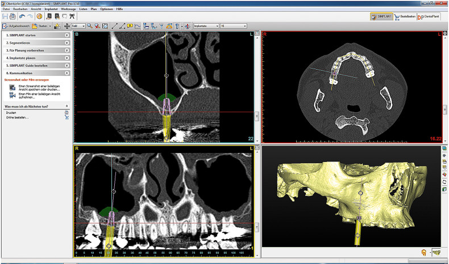449x264 pixels.
Task: Click the profile line graph icon
Action: coord(138,26)
